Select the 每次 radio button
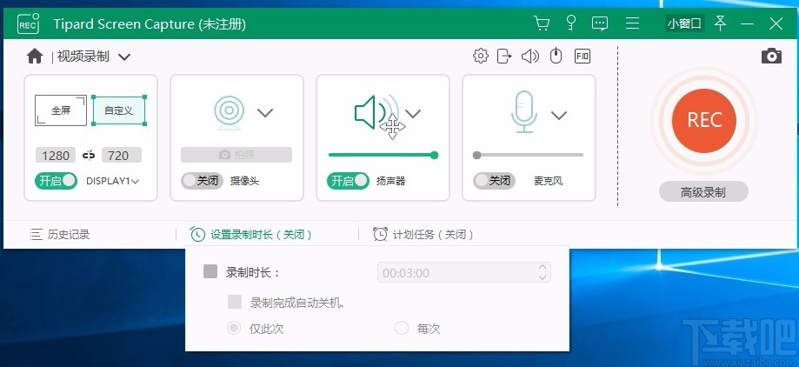799x367 pixels. point(402,328)
